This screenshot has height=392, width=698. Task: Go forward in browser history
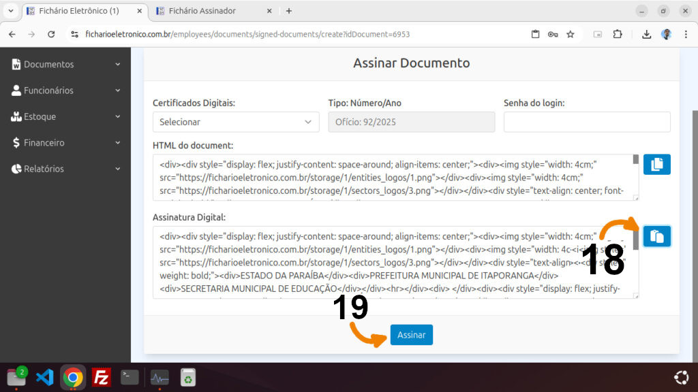(31, 34)
